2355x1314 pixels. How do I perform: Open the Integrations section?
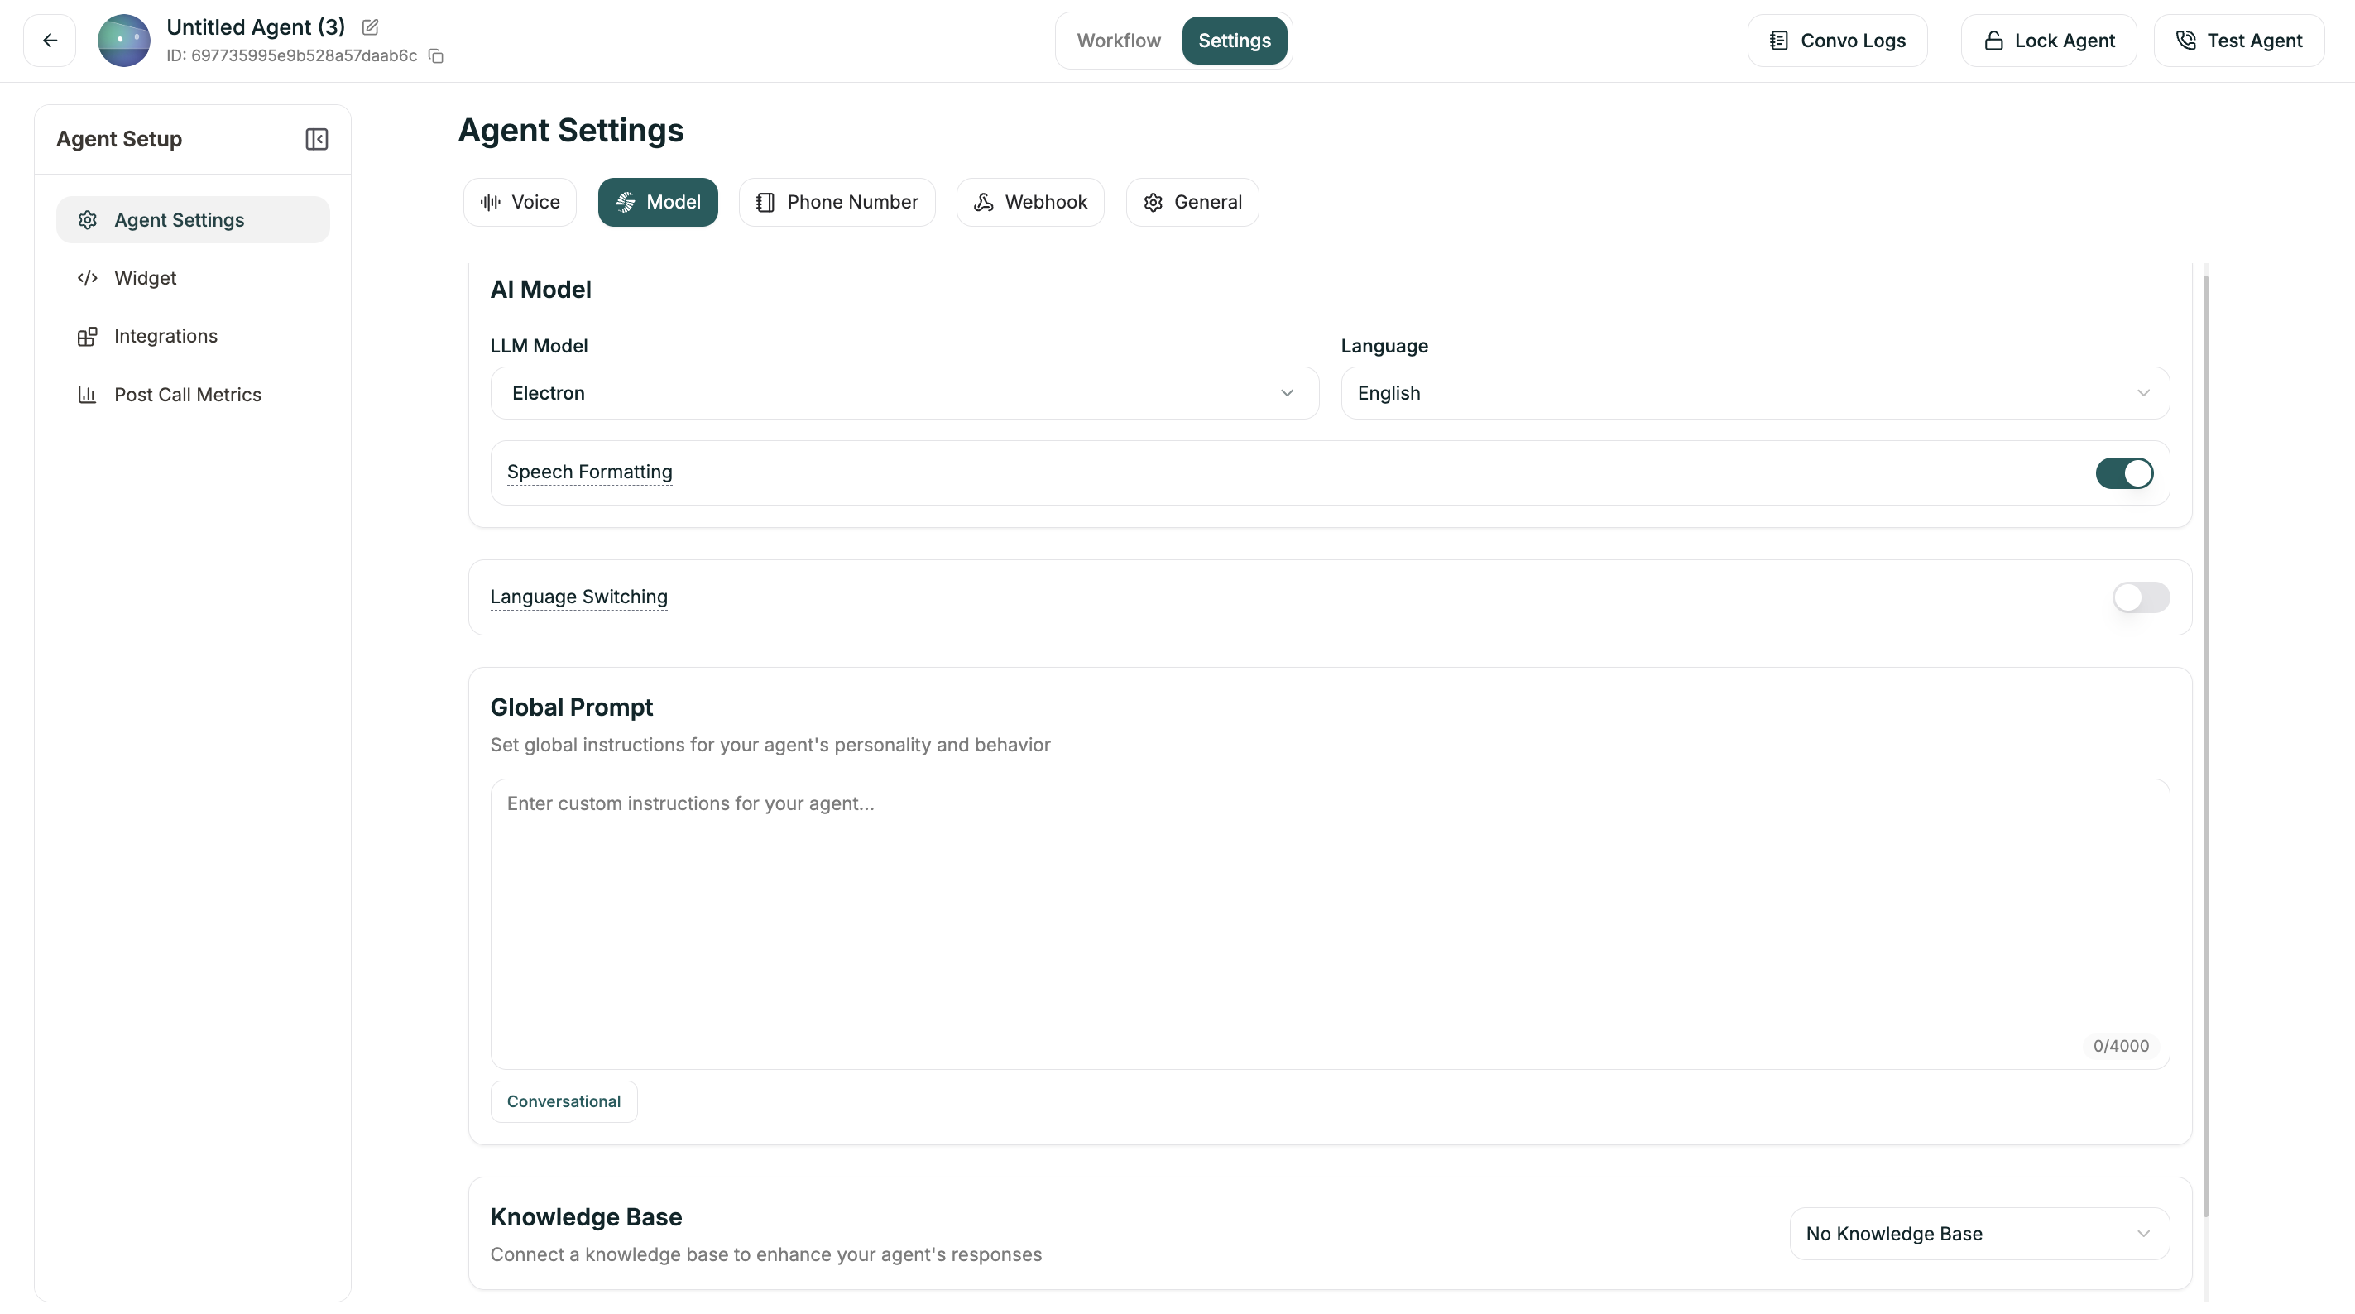165,336
